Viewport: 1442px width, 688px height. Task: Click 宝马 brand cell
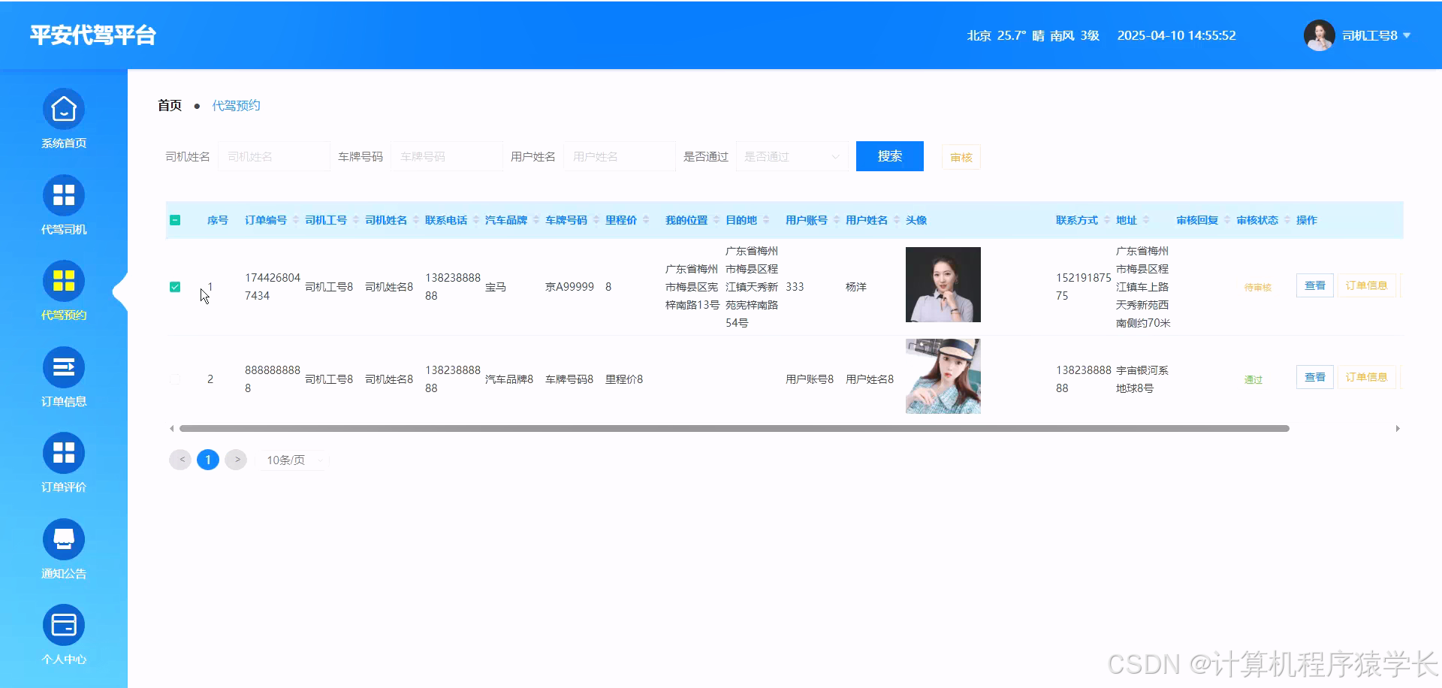(x=496, y=287)
